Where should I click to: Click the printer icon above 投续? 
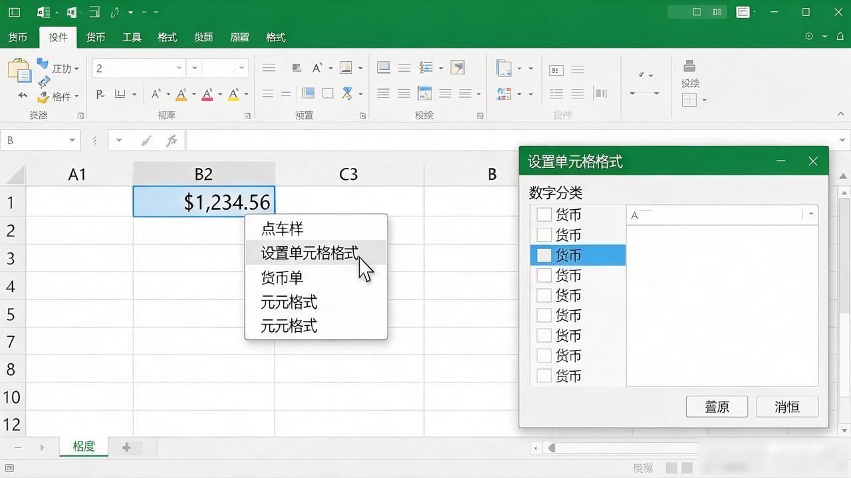coord(689,66)
